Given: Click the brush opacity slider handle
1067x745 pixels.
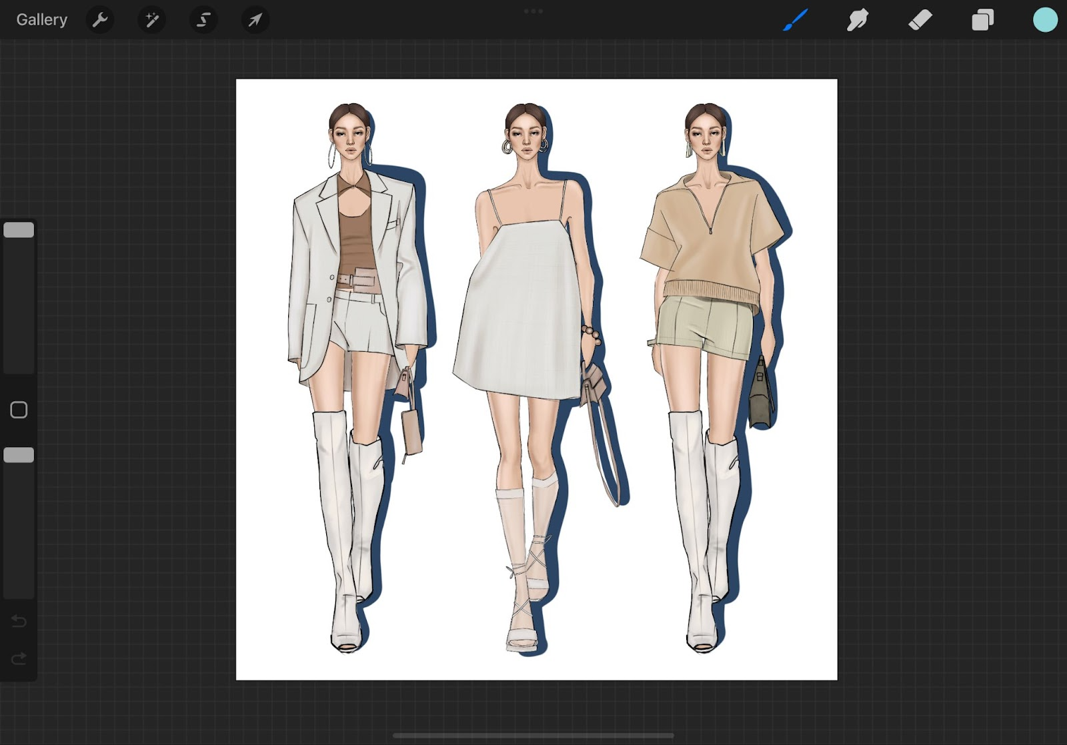Looking at the screenshot, I should tap(19, 455).
